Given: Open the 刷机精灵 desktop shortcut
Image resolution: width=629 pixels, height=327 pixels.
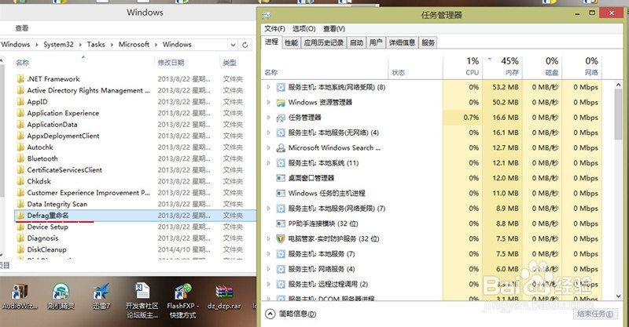Looking at the screenshot, I should (x=61, y=297).
